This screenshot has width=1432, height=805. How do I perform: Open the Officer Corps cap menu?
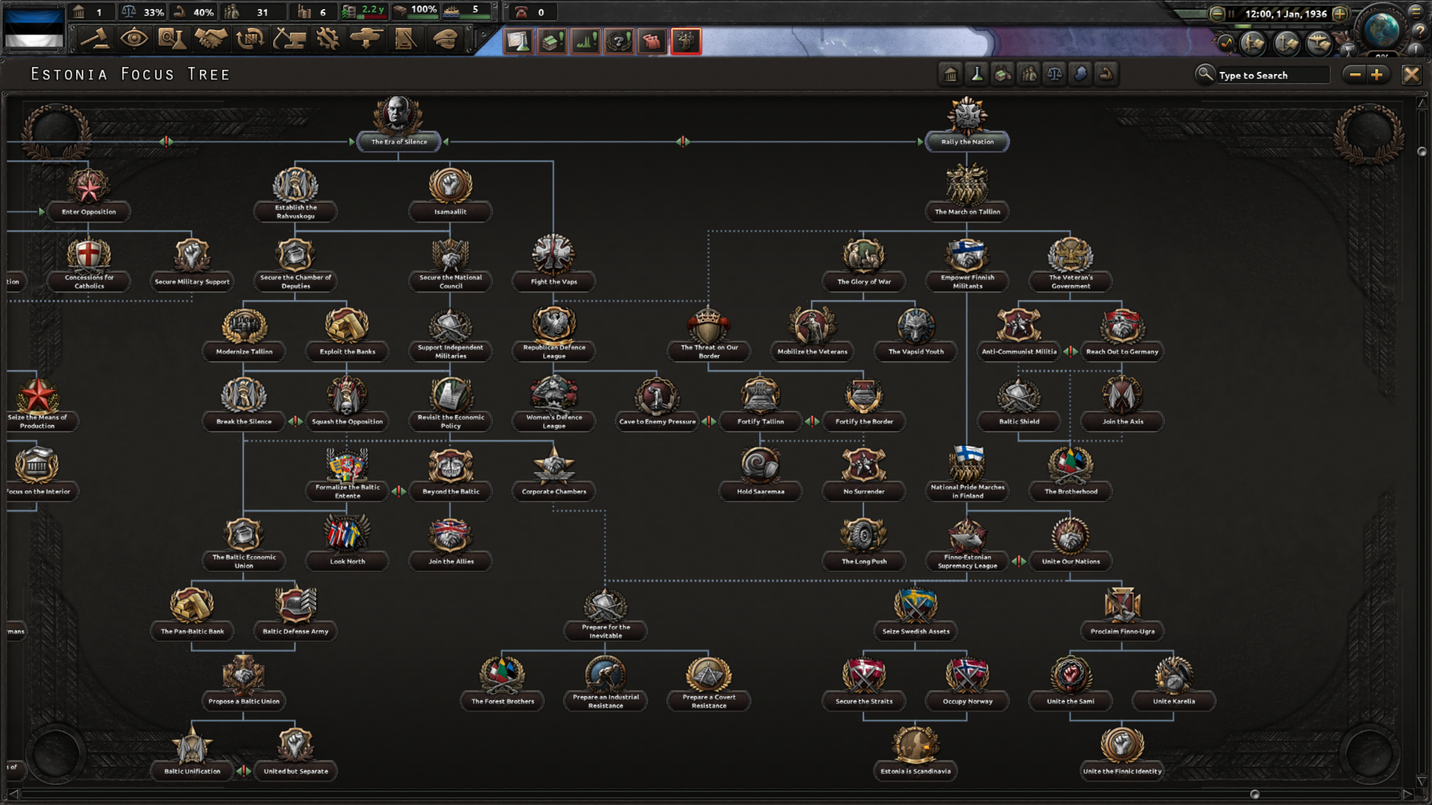click(x=445, y=40)
